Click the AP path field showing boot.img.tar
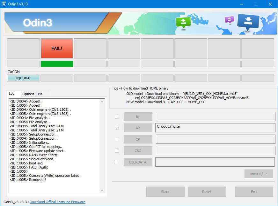The image size is (278, 206). pos(215,128)
